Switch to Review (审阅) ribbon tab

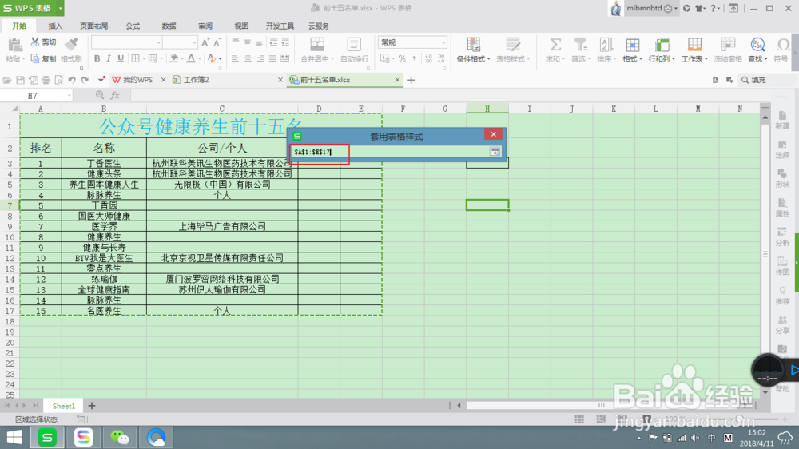pyautogui.click(x=205, y=26)
